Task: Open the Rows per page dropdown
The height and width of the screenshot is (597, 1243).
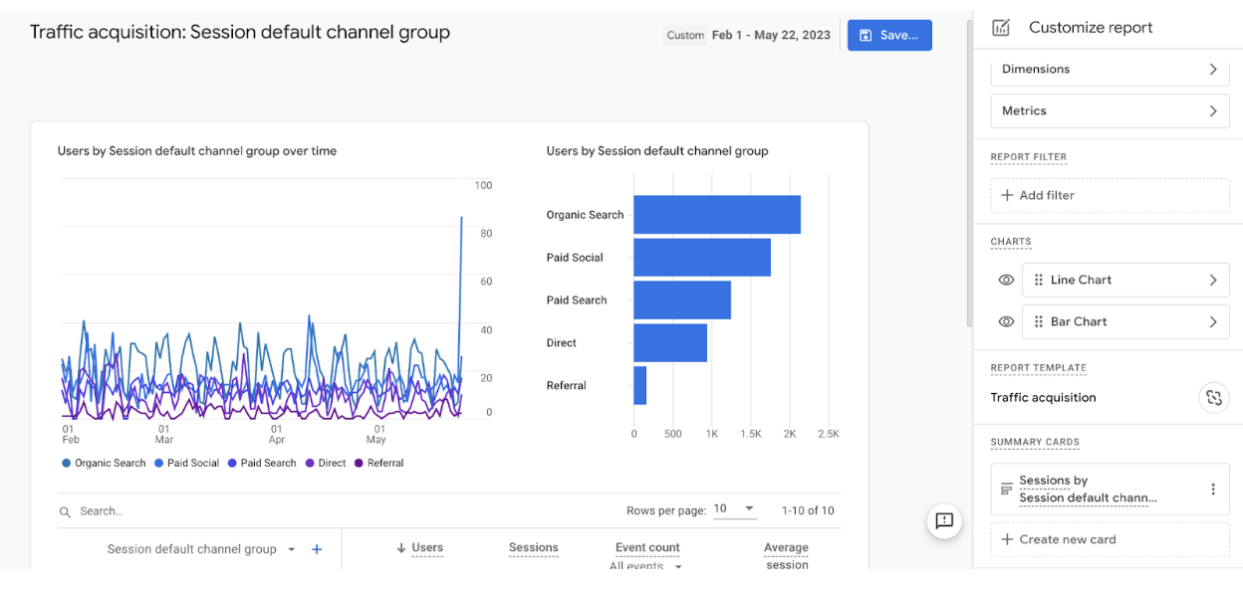Action: [x=734, y=509]
